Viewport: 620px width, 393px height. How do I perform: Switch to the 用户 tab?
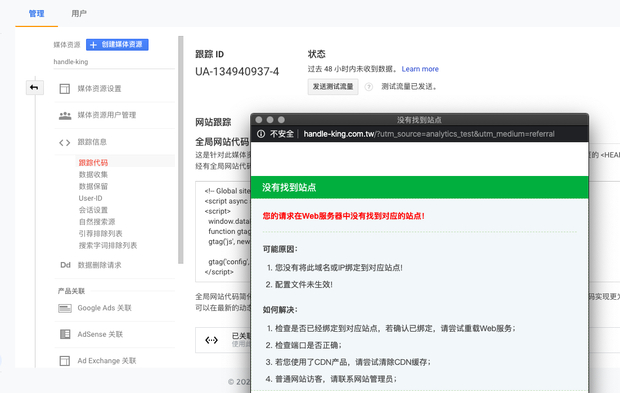pyautogui.click(x=79, y=13)
